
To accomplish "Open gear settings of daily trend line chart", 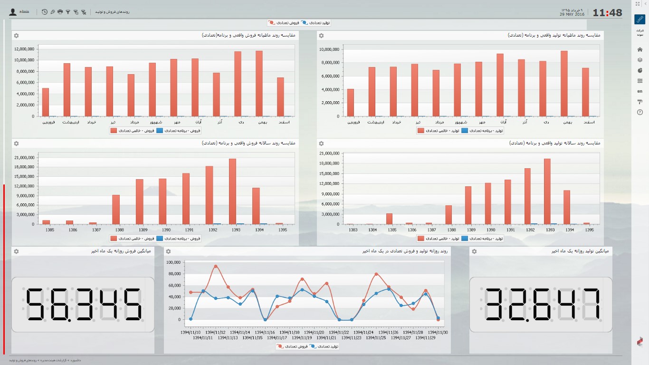I will [168, 251].
